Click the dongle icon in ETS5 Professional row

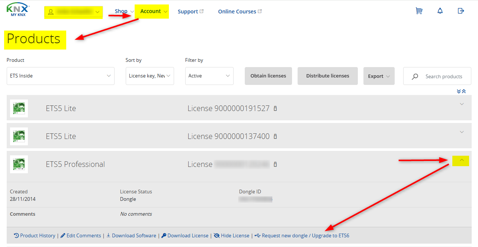[275, 164]
